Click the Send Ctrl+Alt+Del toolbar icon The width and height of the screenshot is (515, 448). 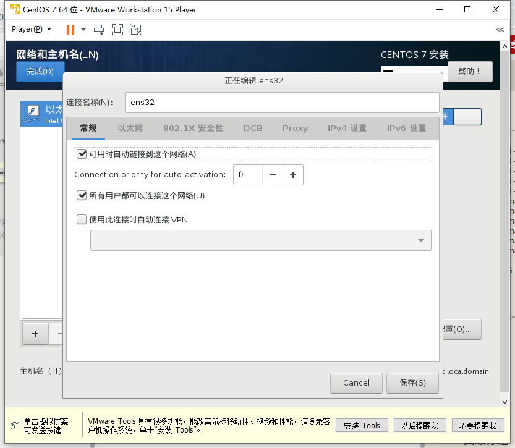[x=98, y=29]
